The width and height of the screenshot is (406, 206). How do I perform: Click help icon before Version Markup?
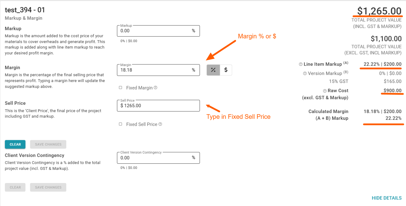click(x=305, y=73)
